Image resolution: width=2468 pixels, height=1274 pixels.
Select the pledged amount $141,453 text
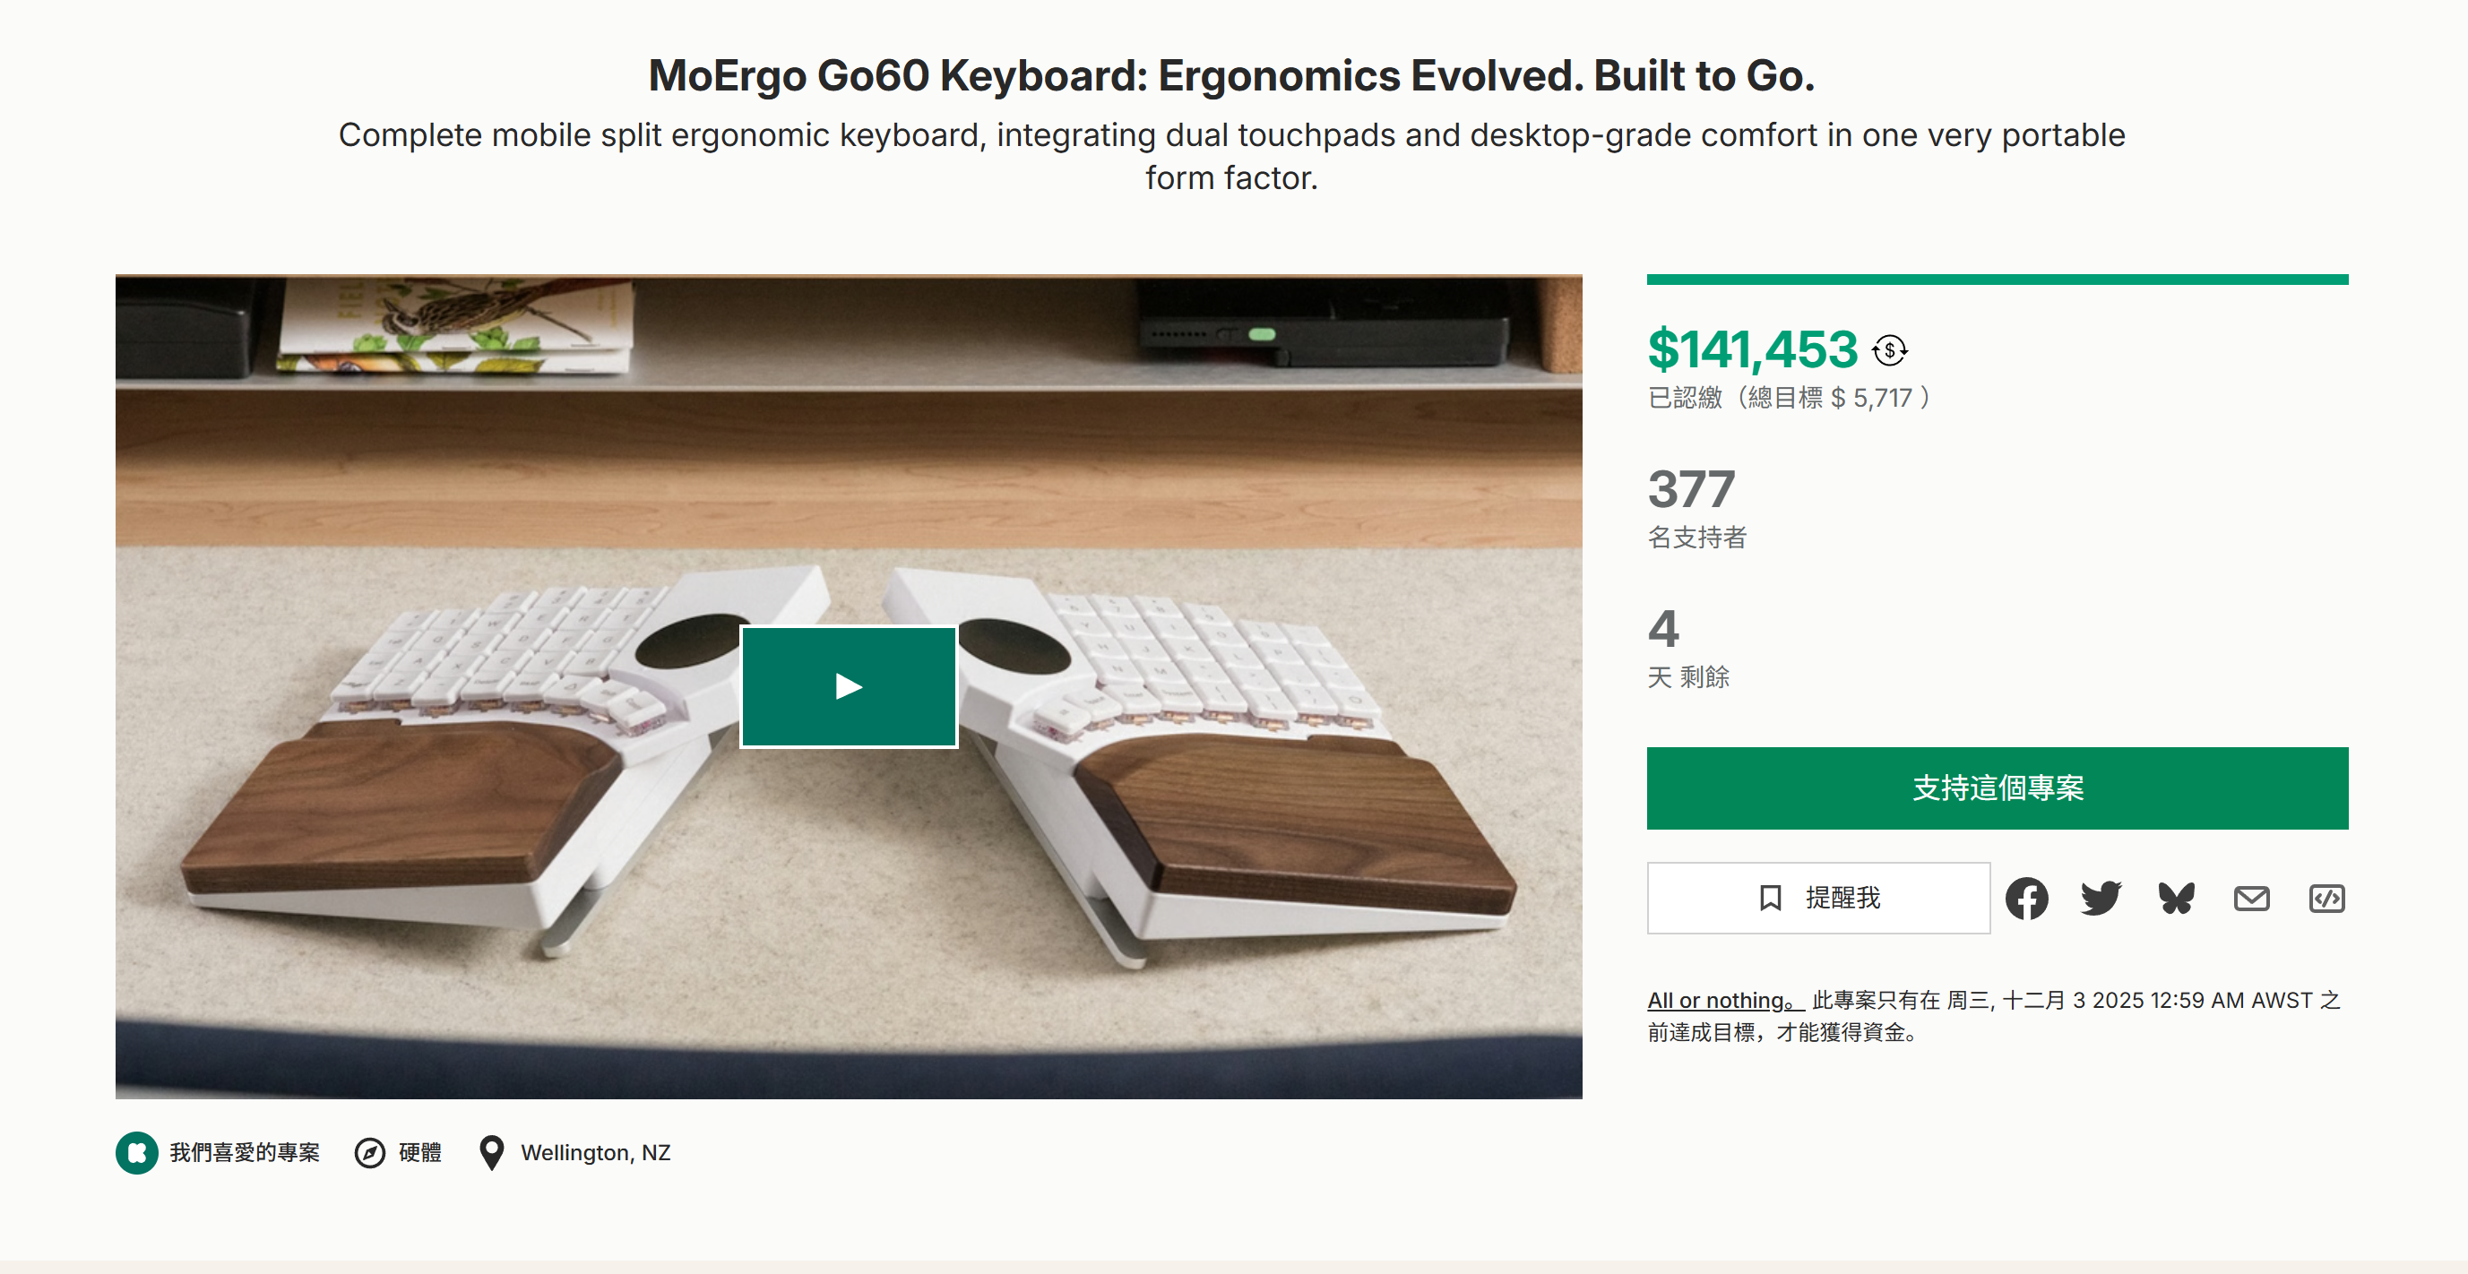click(1751, 349)
